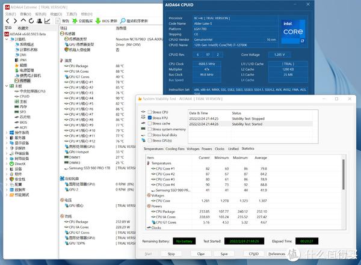Open the 工具(T) menu
The image size is (361, 265).
tap(72, 14)
